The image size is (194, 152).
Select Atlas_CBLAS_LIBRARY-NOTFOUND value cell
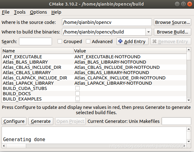coord(112,73)
